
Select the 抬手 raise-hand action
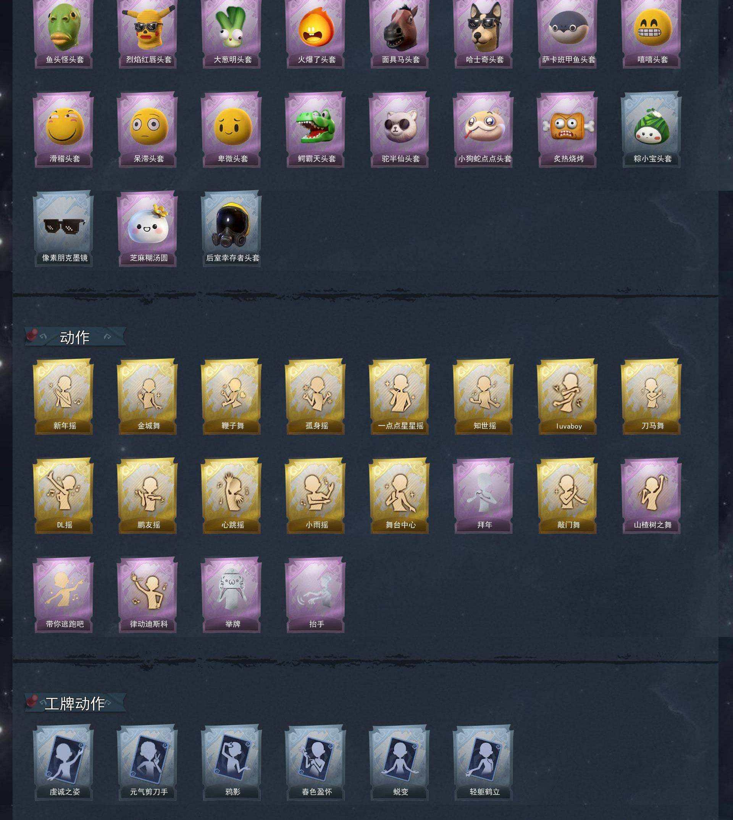pyautogui.click(x=315, y=595)
